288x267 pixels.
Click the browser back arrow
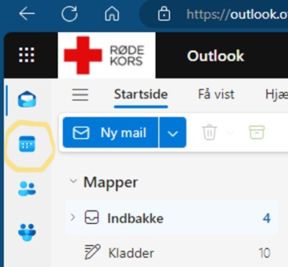[x=27, y=14]
